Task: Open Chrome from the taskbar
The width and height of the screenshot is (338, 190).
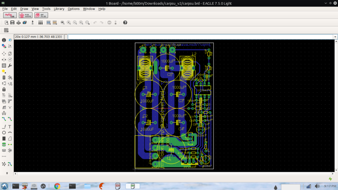Action: [57, 186]
